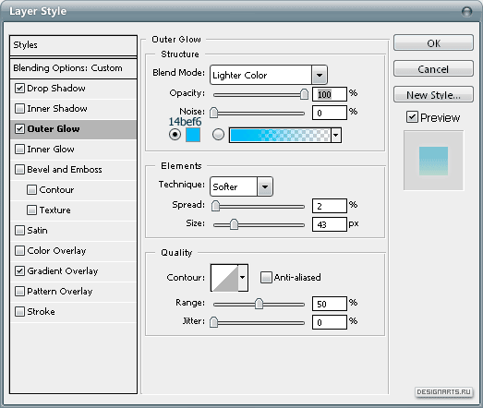
Task: Click the Spread value field
Action: [x=330, y=206]
